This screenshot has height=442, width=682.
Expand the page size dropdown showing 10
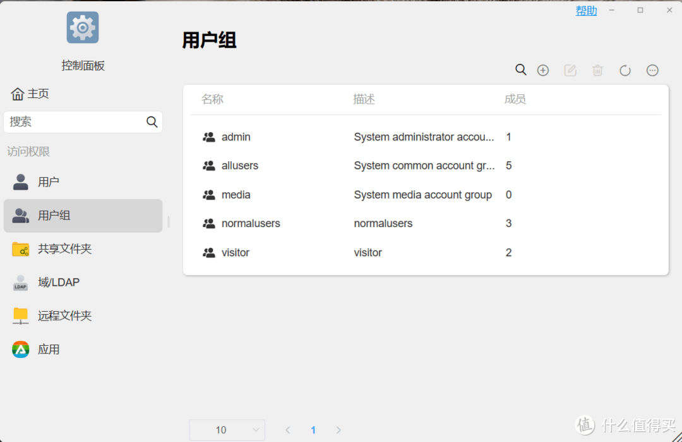point(227,430)
